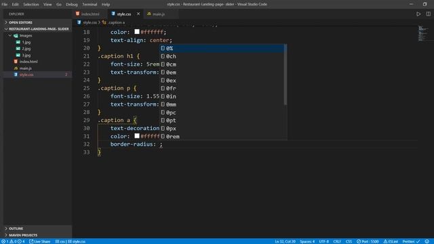Click the smiley feedback icon
Image resolution: width=434 pixels, height=244 pixels.
(427, 241)
